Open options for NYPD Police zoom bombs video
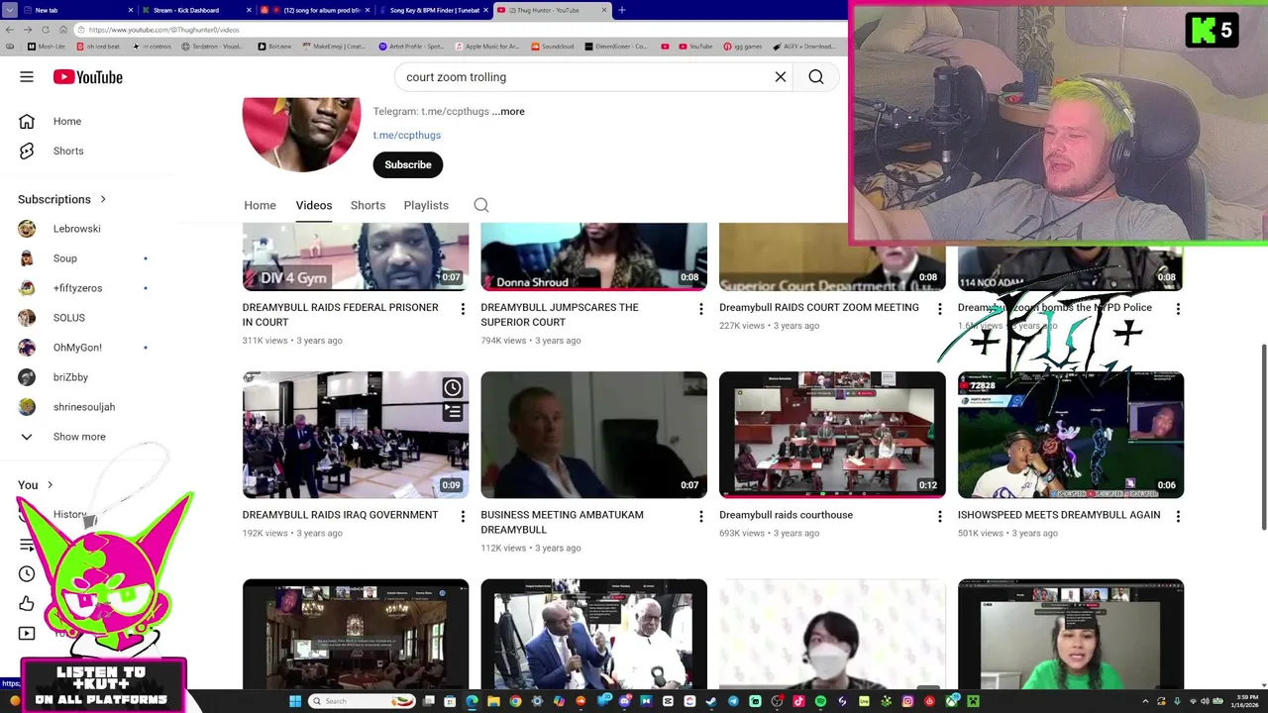The width and height of the screenshot is (1268, 713). click(x=1178, y=309)
